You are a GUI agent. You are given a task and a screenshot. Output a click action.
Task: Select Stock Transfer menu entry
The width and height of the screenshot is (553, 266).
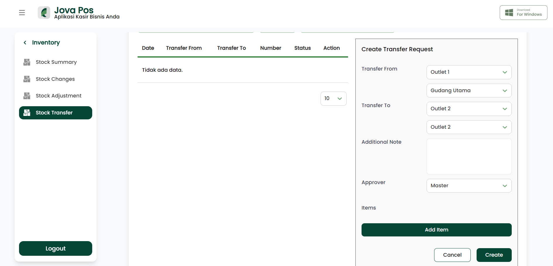56,113
